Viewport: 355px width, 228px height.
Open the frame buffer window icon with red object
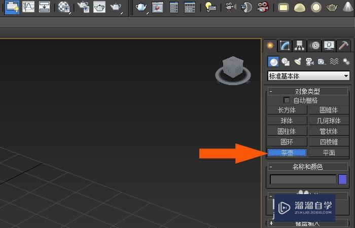pyautogui.click(x=158, y=7)
